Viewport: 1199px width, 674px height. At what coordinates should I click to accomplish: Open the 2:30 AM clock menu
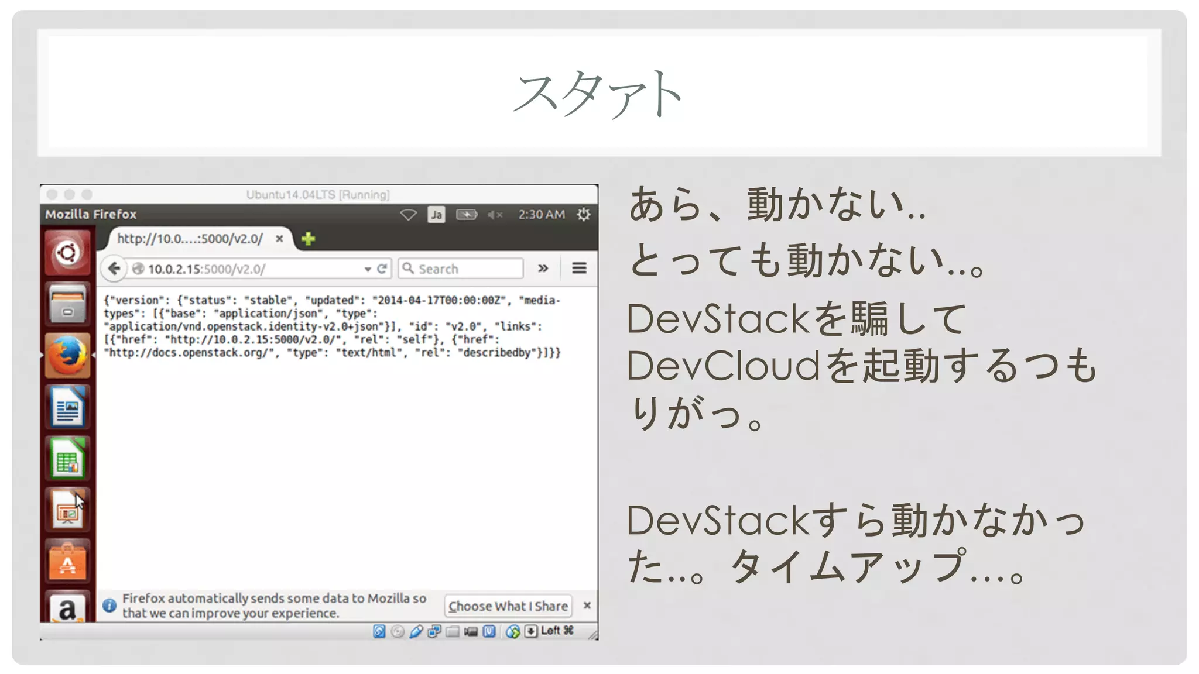(541, 215)
